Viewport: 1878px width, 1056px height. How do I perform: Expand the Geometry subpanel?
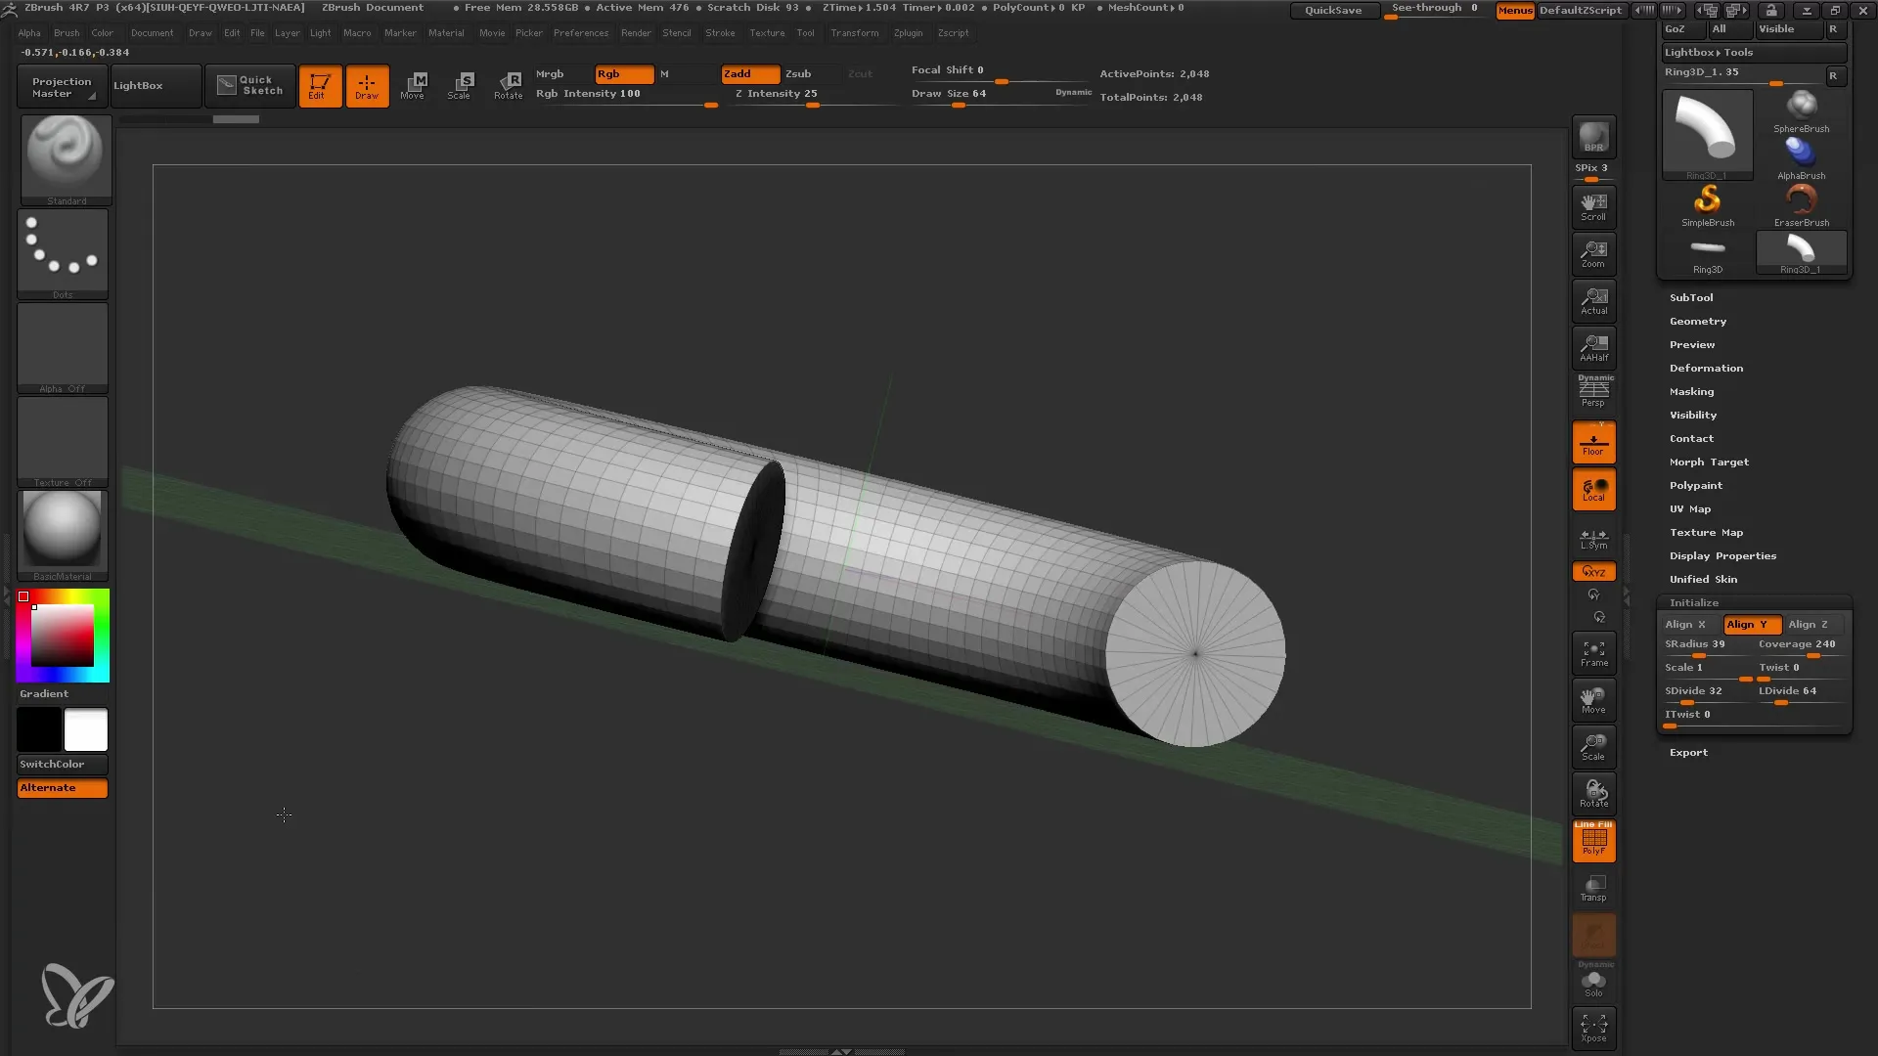[1697, 320]
